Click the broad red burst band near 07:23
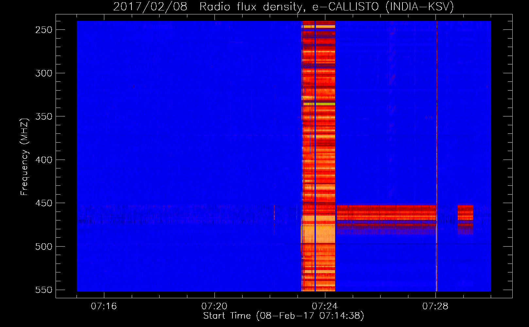Image resolution: width=529 pixels, height=327 pixels. (x=318, y=156)
